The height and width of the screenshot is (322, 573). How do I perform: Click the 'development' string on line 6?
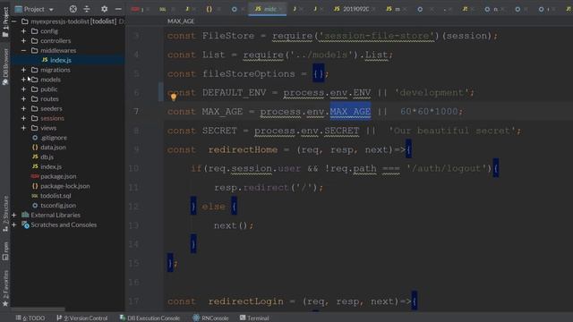432,93
